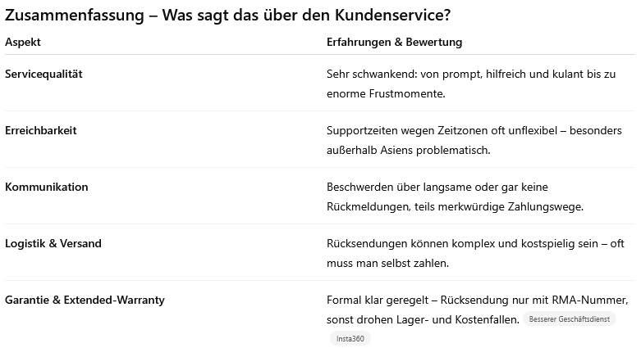Click the Erfahrungen & Bewertung column header
The height and width of the screenshot is (357, 641).
coord(394,42)
